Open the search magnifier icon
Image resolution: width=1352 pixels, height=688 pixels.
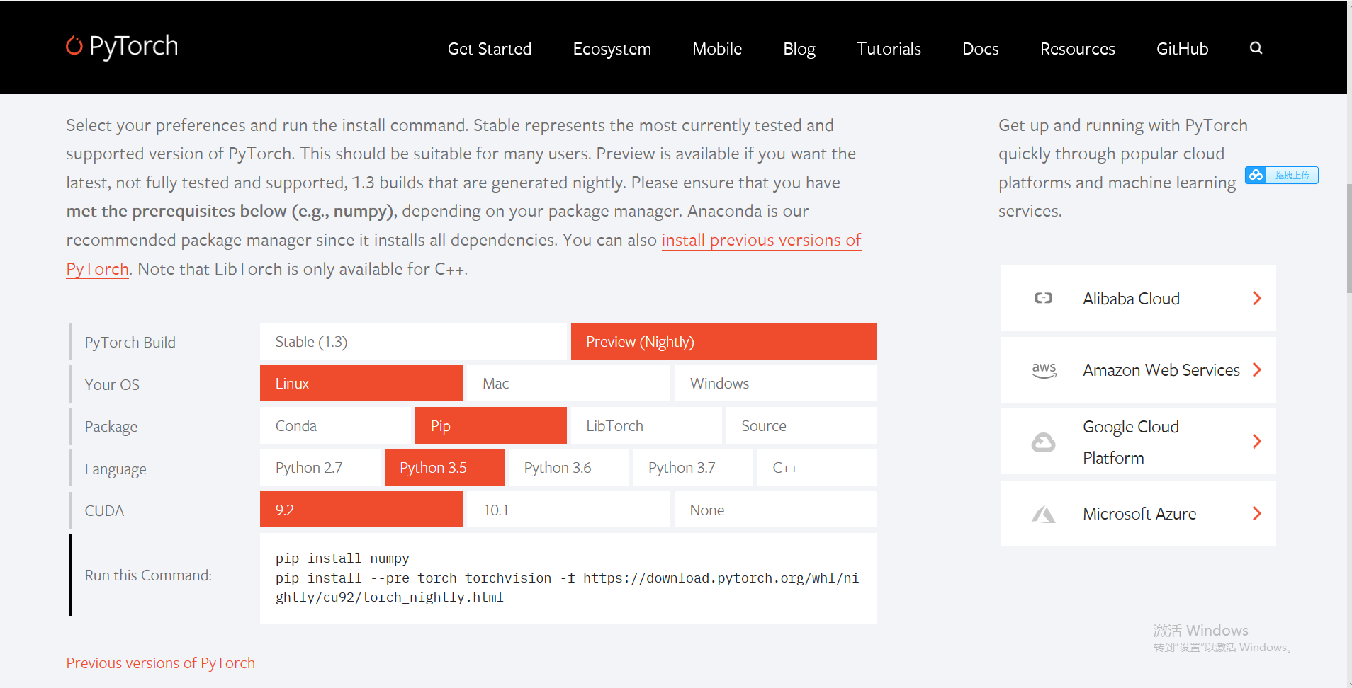pos(1256,48)
